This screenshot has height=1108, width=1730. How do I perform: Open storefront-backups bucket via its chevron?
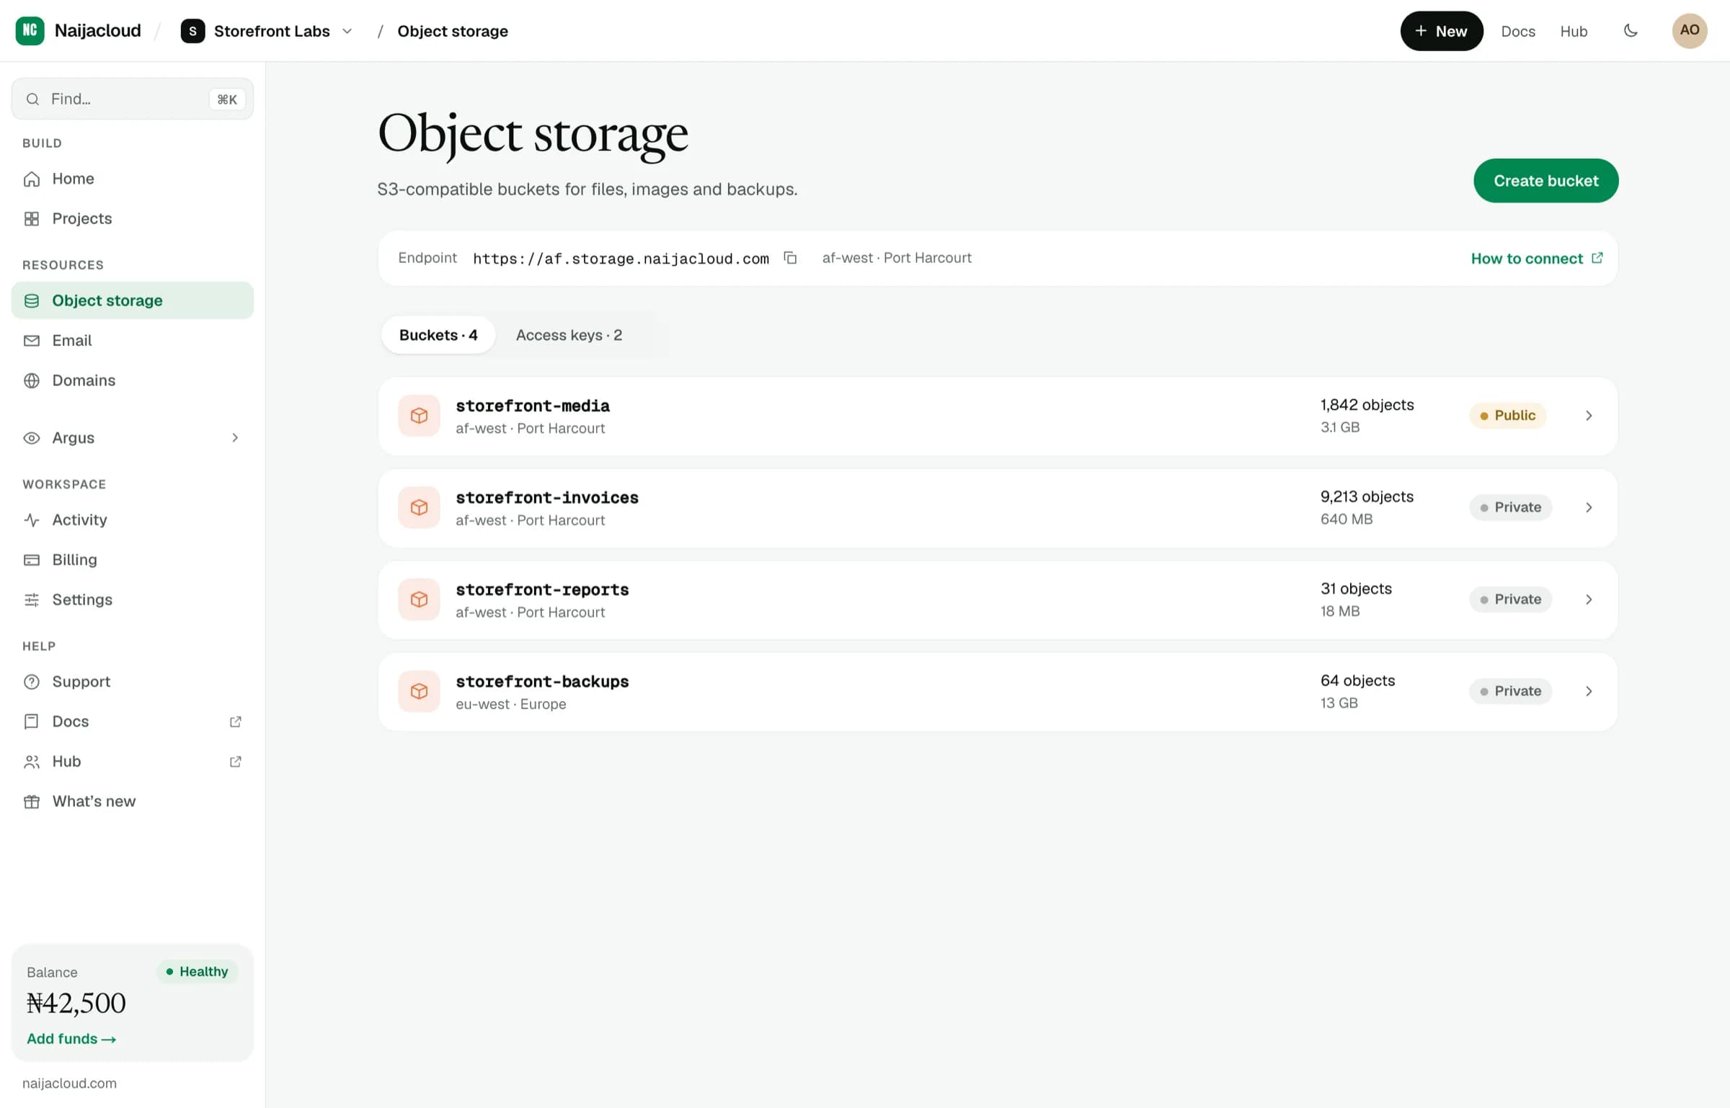[x=1589, y=692]
